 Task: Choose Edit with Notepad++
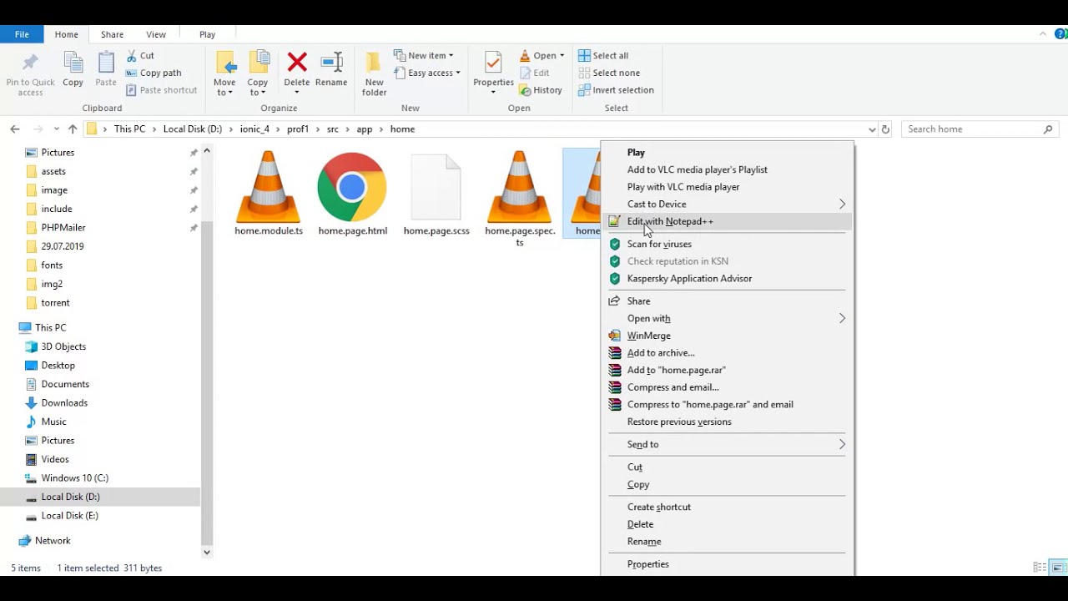click(727, 221)
